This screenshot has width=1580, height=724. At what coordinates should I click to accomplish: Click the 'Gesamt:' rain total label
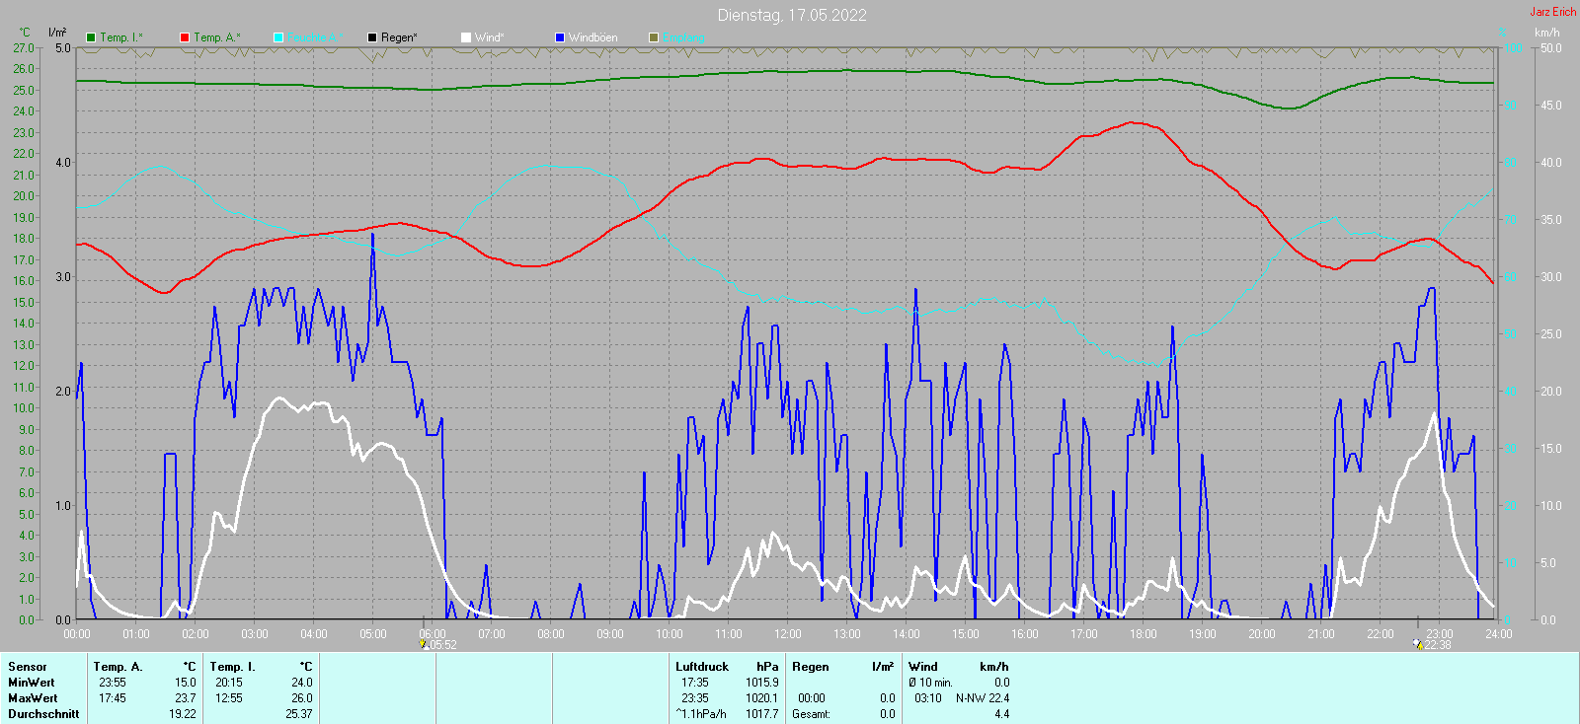(x=811, y=714)
